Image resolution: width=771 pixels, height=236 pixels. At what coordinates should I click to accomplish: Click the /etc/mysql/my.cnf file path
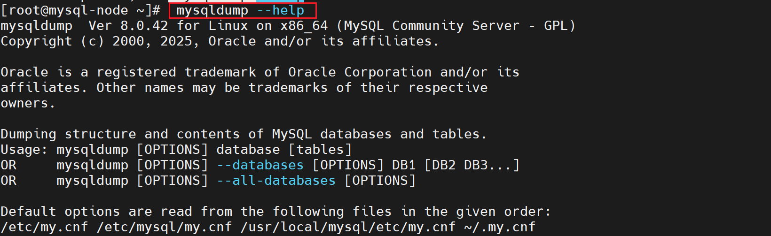pyautogui.click(x=164, y=227)
